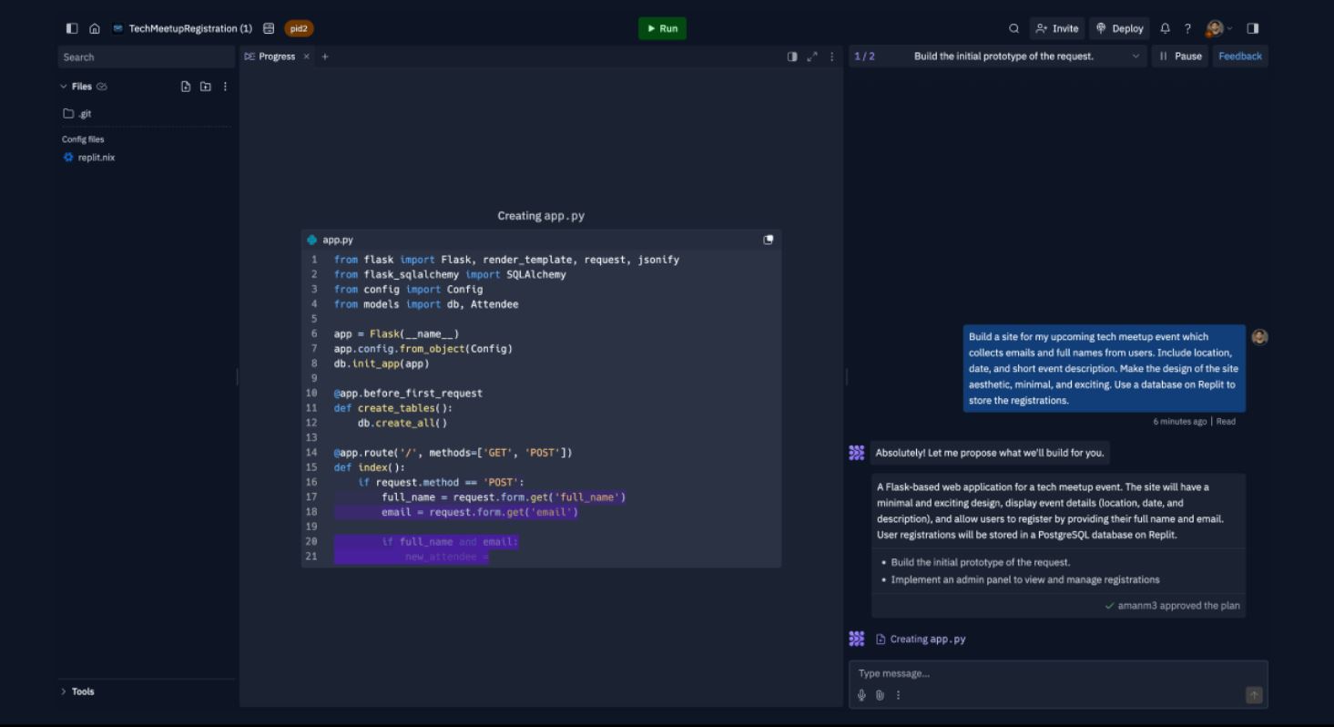1334x727 pixels.
Task: Create a new folder with the icon
Action: coord(206,87)
